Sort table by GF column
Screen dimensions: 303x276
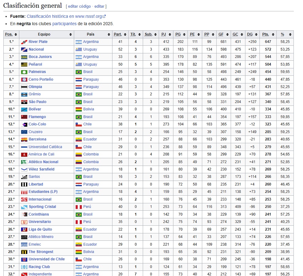coord(227,34)
